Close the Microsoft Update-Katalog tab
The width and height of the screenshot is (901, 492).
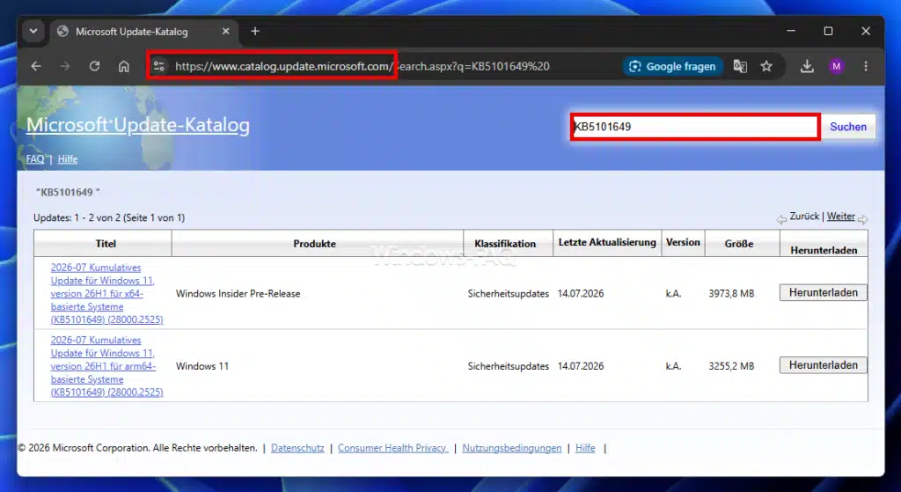click(226, 31)
